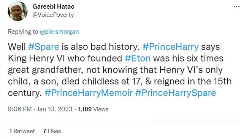Click the words 'great grandfather' in tweet

click(44, 70)
